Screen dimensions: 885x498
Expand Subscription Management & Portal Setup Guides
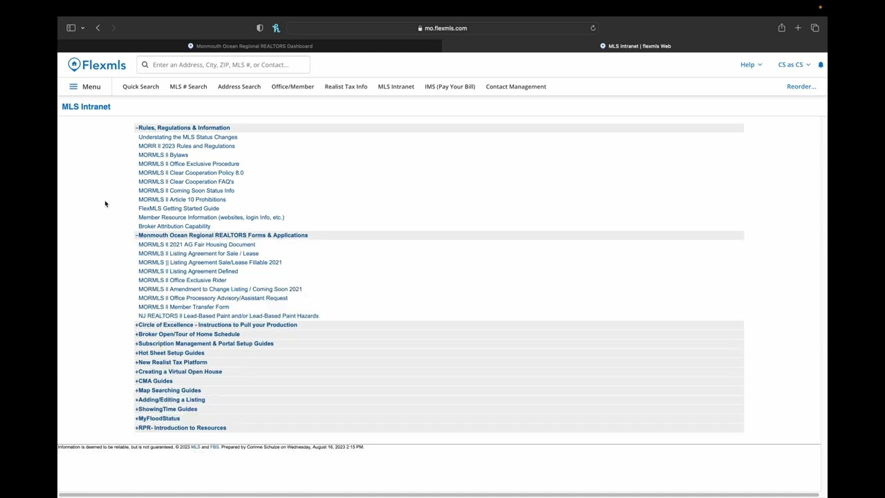(x=204, y=344)
